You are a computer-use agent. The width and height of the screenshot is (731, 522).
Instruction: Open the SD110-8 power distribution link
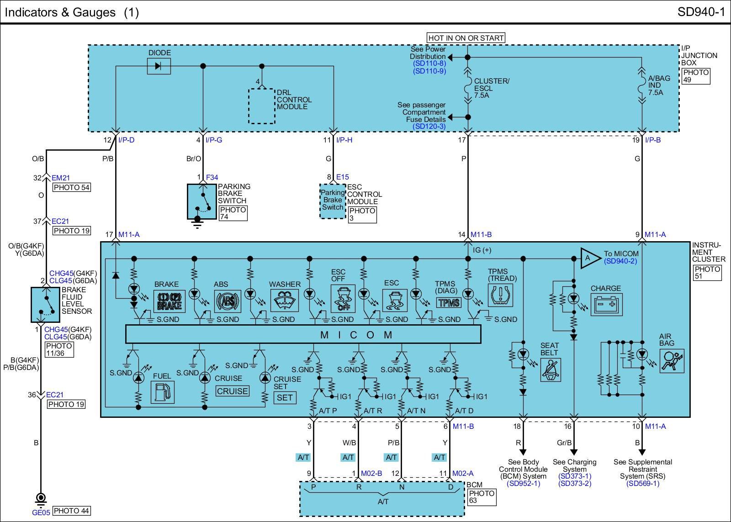429,64
